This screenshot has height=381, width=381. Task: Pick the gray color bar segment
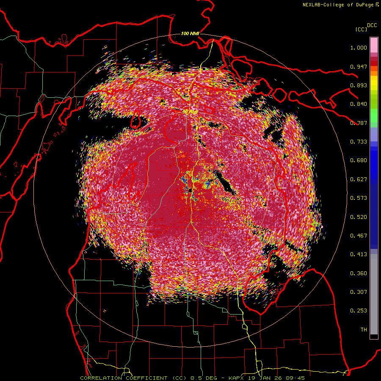tap(374, 294)
